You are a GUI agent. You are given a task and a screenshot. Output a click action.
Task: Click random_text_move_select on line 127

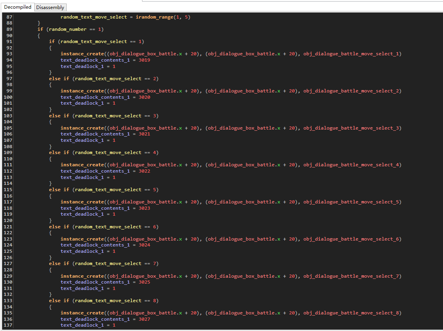click(108, 263)
